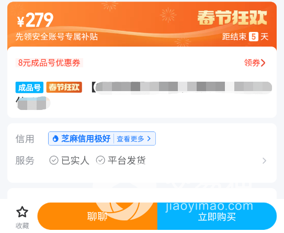The width and height of the screenshot is (284, 233).
Task: Expand the arrow after 查看更多
Action: [149, 139]
